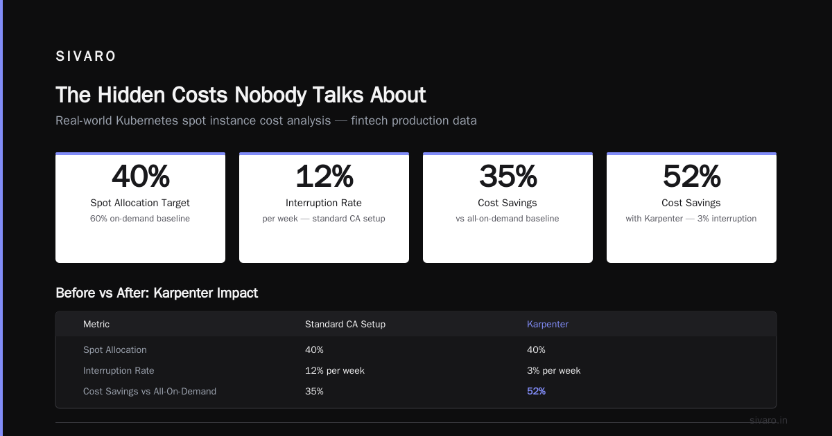The width and height of the screenshot is (832, 436).
Task: Click the 35% Cost Savings card
Action: (508, 208)
